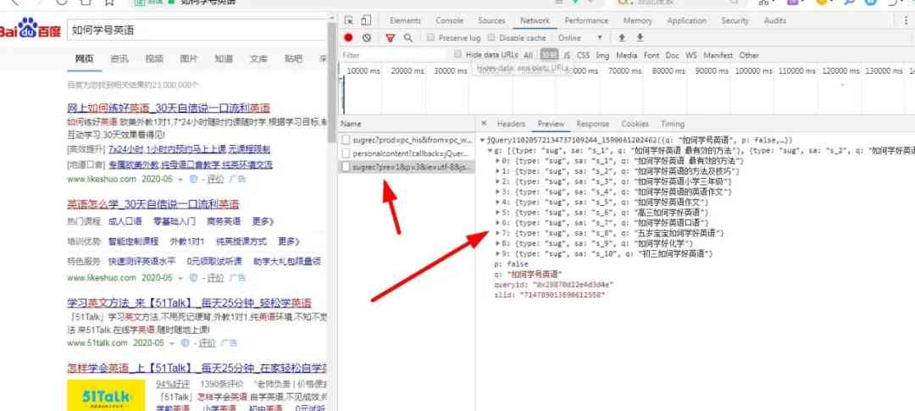Expand item 9 with s_10 suggestion

(497, 254)
